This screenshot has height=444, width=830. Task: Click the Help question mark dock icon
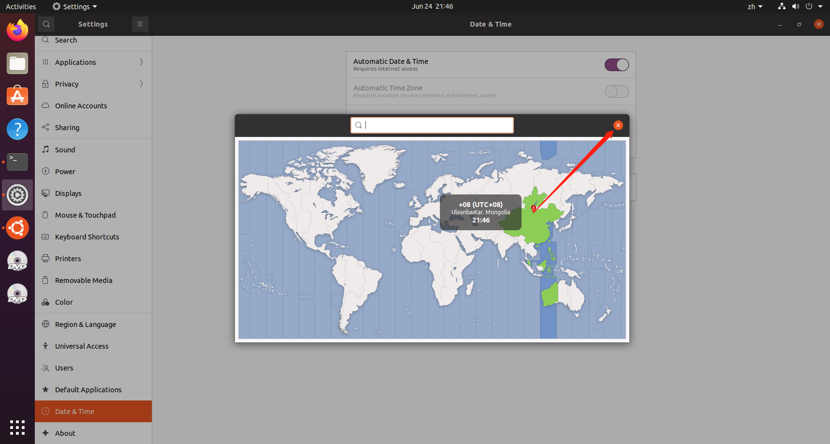(x=17, y=129)
